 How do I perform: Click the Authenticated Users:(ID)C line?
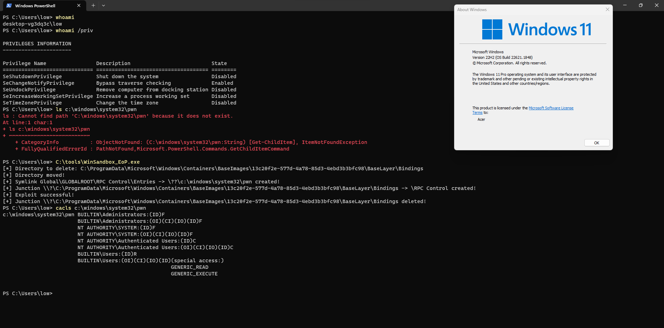click(137, 241)
